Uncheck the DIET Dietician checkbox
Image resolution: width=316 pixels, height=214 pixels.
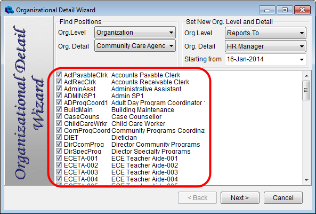point(59,137)
